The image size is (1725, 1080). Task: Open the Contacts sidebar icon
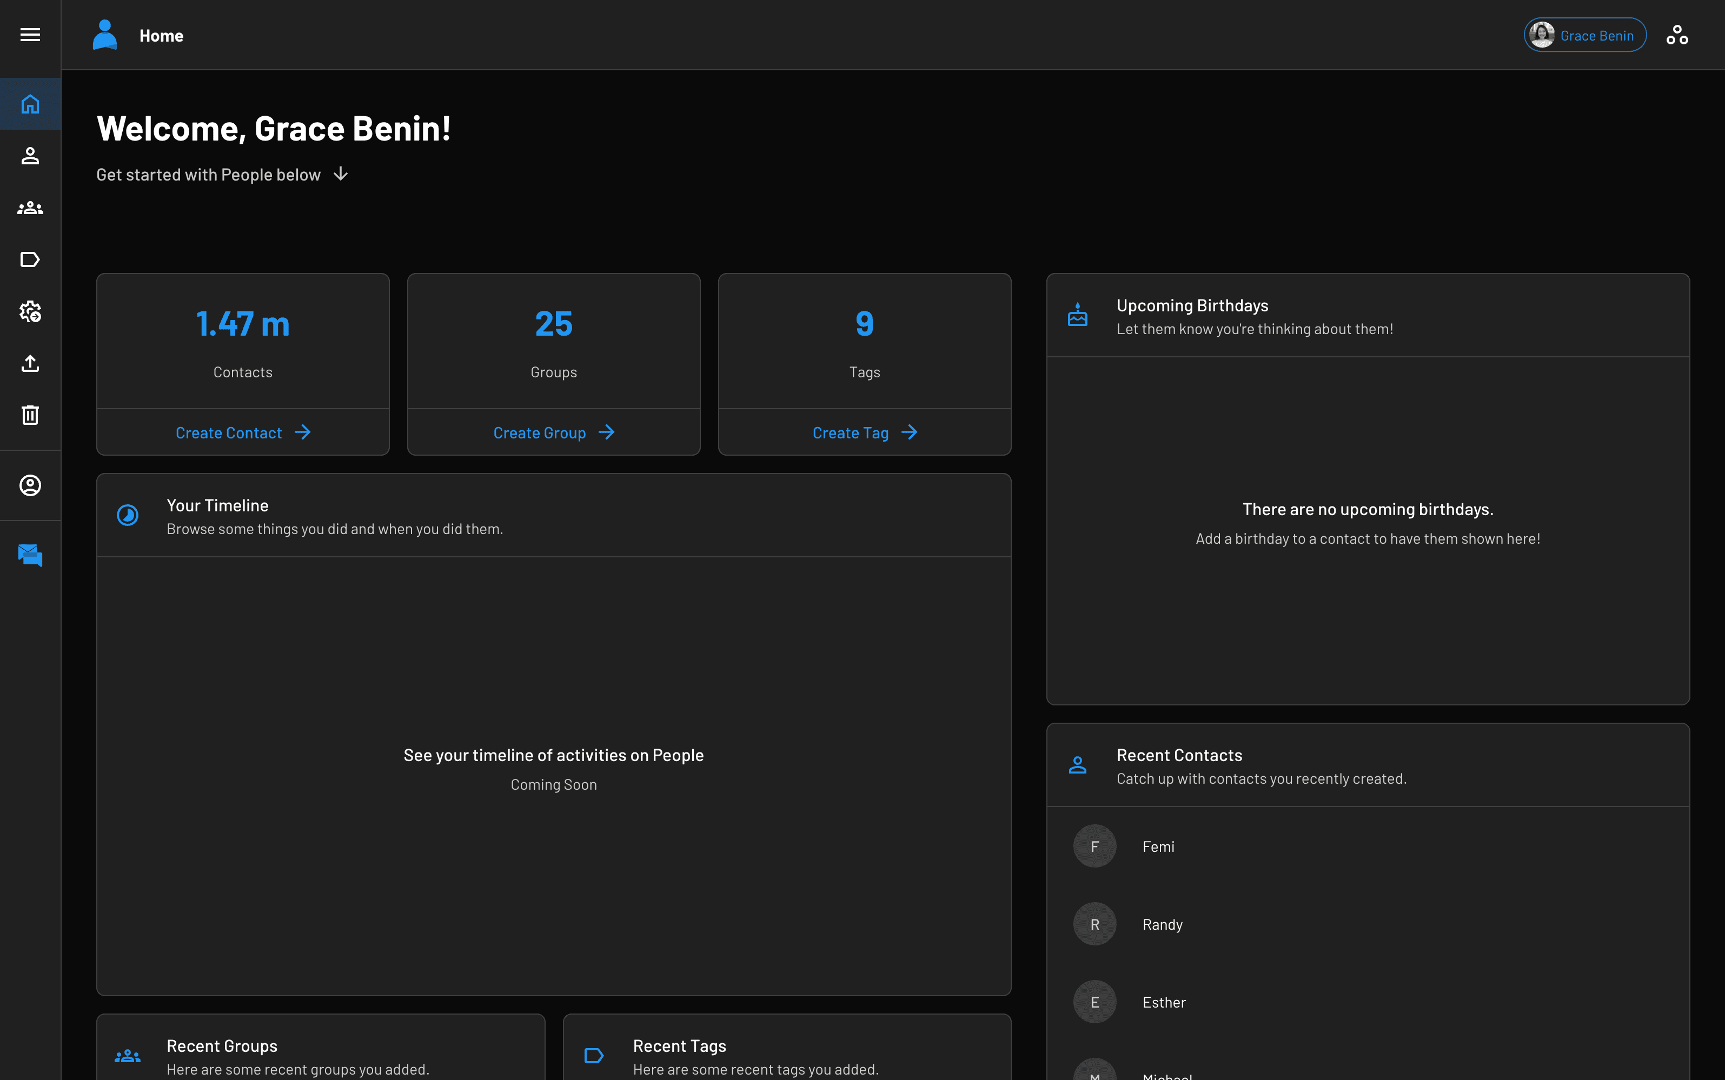pos(30,156)
